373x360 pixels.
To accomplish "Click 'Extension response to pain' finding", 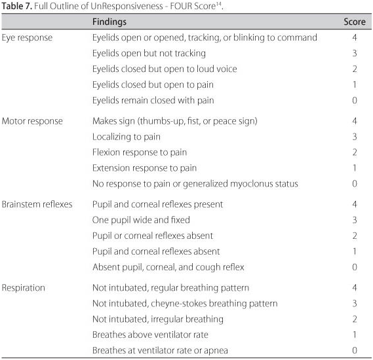I will click(x=144, y=168).
